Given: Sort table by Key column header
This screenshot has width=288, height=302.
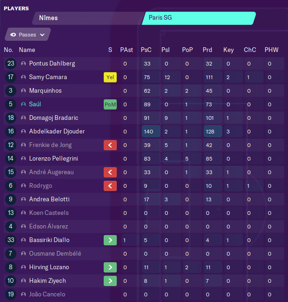Looking at the screenshot, I should [228, 50].
